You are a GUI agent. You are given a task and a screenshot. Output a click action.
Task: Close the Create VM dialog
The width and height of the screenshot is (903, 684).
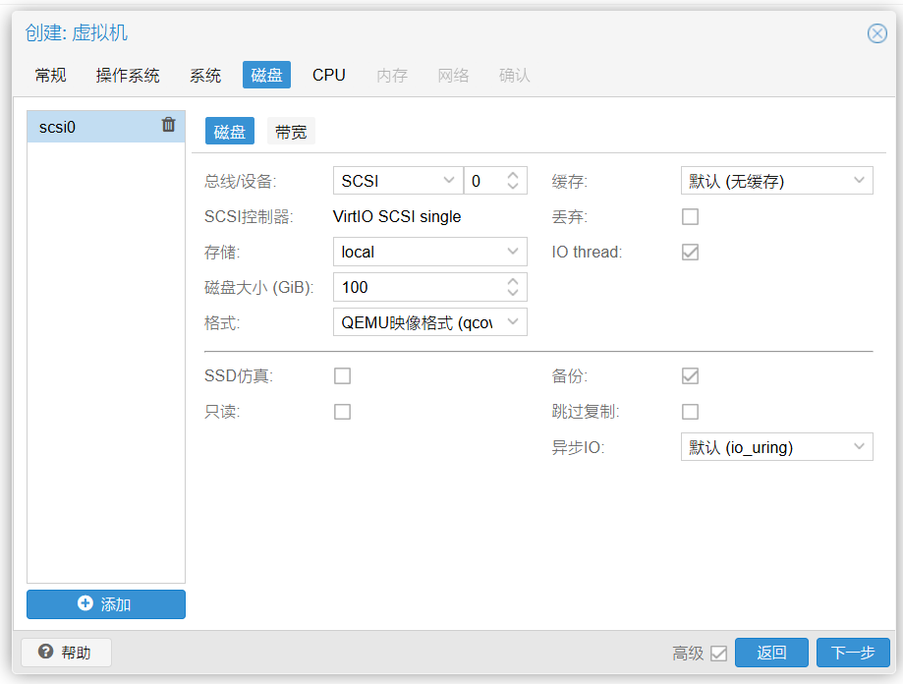(876, 33)
